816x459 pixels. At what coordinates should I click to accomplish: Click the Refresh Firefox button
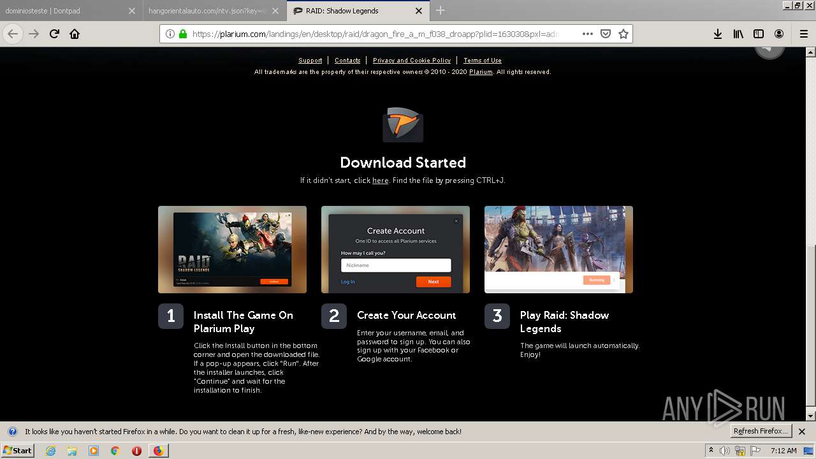point(761,431)
